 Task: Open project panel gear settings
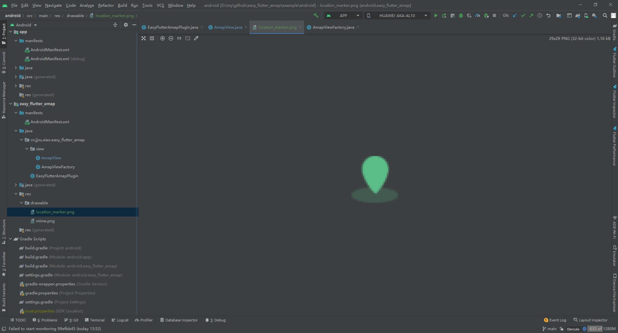tap(126, 25)
